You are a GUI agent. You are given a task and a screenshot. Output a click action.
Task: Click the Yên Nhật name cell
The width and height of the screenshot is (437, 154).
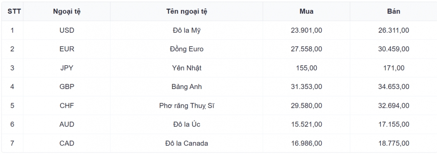(186, 68)
